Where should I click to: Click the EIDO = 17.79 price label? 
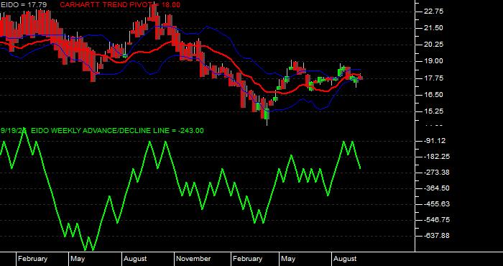coord(24,5)
